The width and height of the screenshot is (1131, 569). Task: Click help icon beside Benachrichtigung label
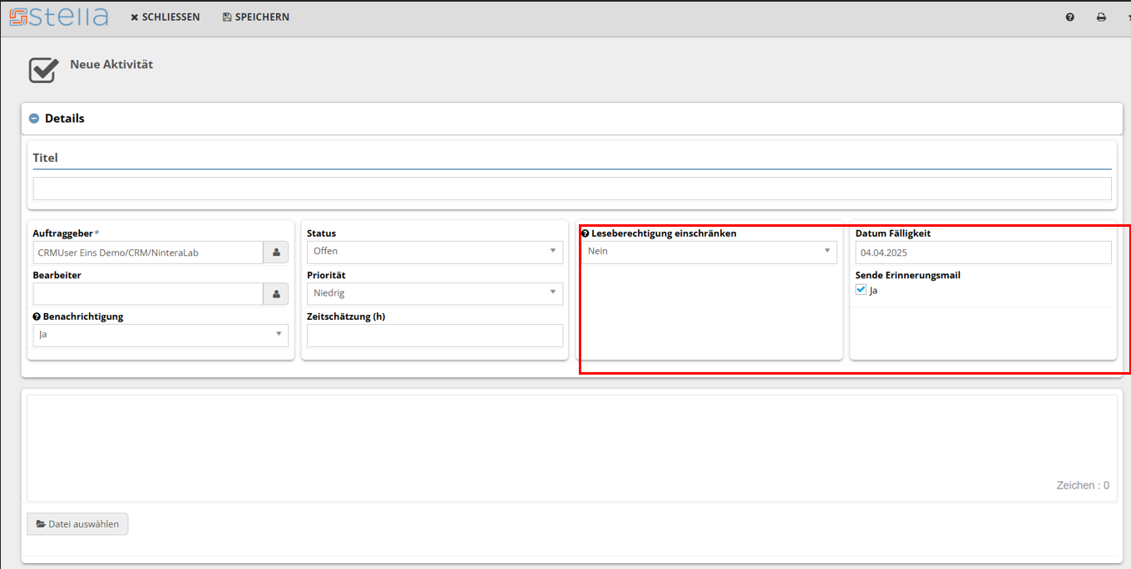pyautogui.click(x=37, y=316)
